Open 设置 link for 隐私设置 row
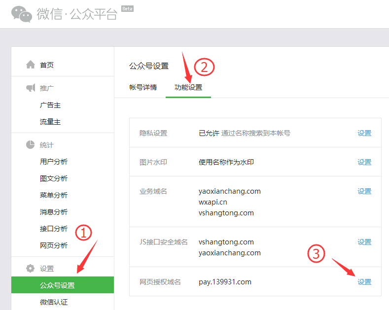389x310 pixels. tap(364, 133)
